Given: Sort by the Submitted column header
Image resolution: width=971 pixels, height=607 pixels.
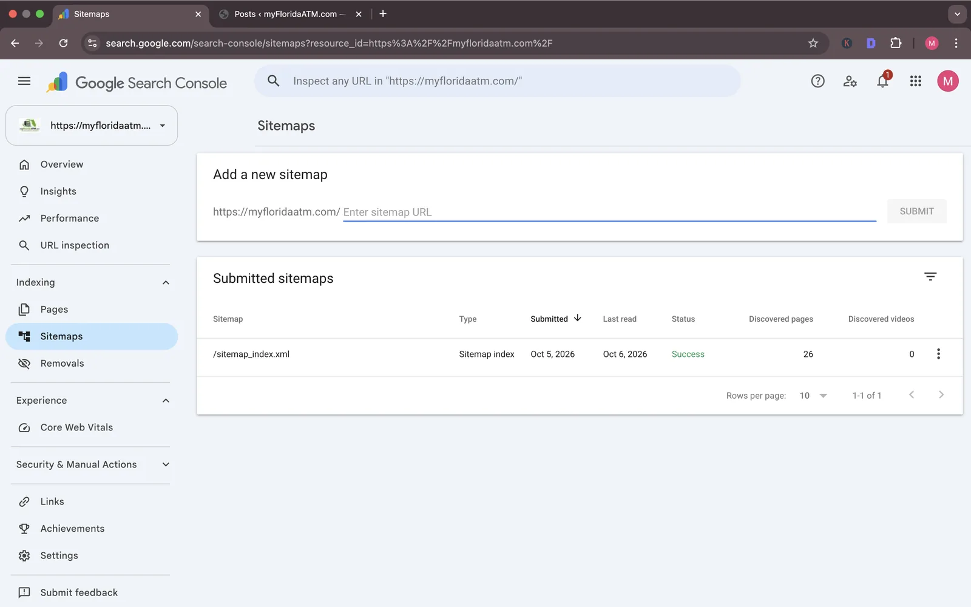Looking at the screenshot, I should point(555,319).
